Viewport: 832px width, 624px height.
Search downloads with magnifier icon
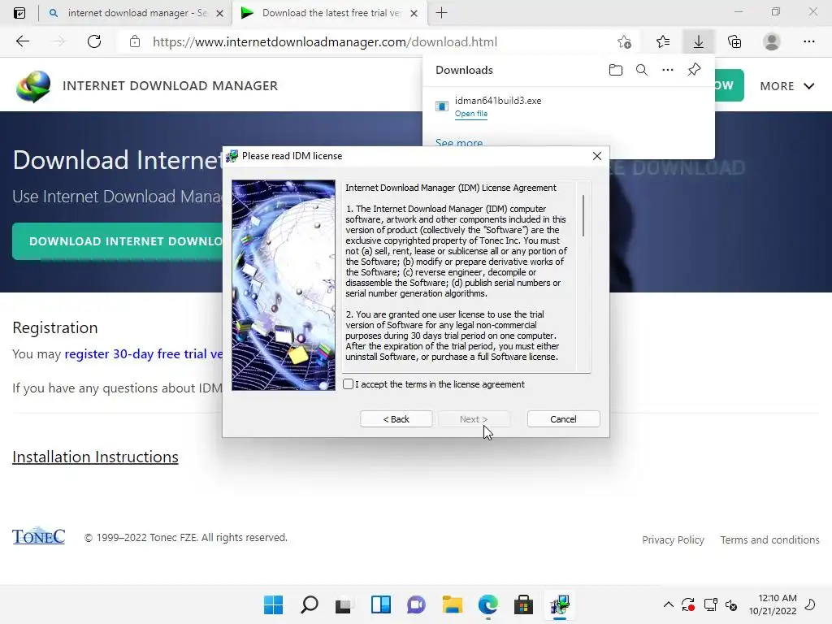coord(642,70)
